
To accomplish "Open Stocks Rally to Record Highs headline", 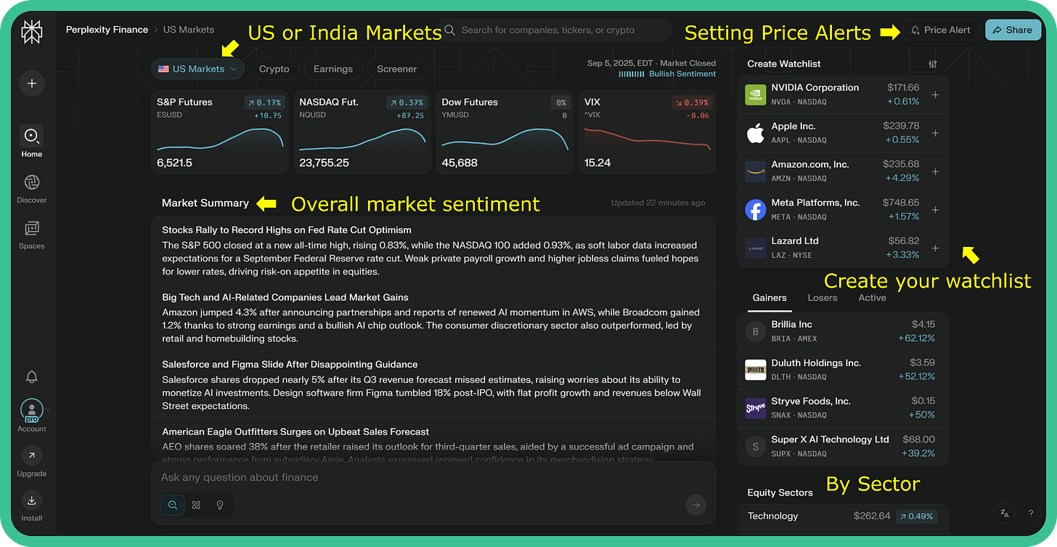I will (287, 230).
